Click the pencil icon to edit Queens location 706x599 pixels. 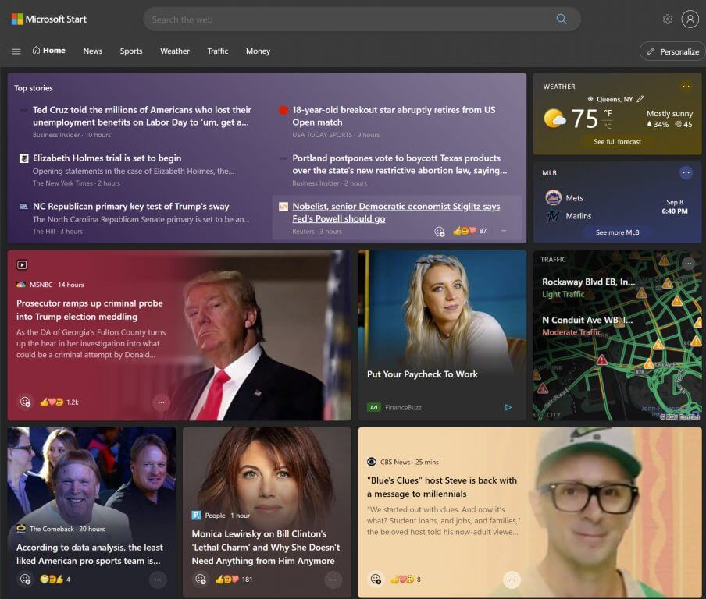(640, 99)
